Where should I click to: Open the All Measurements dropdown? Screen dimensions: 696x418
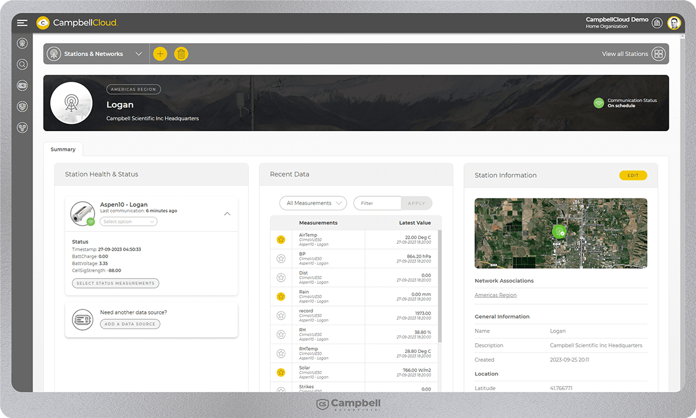click(313, 203)
